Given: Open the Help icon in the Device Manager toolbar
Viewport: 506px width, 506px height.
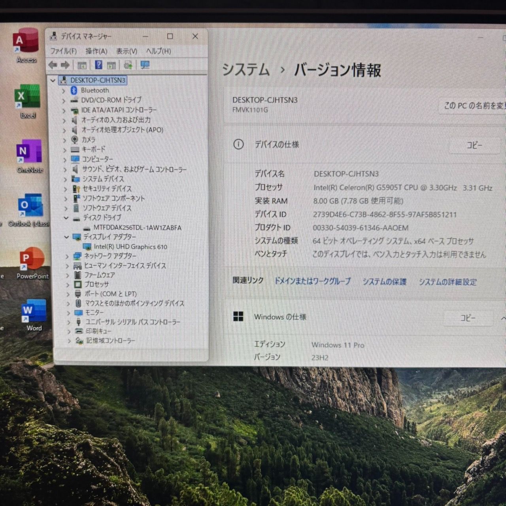Looking at the screenshot, I should tap(98, 65).
